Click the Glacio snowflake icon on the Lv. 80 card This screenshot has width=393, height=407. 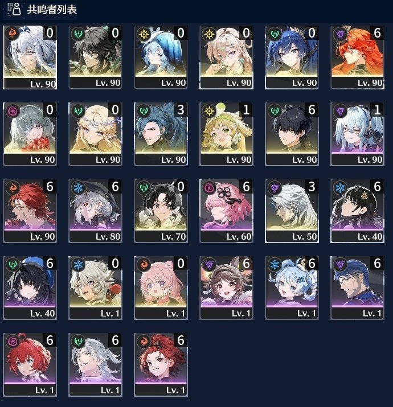click(x=78, y=187)
